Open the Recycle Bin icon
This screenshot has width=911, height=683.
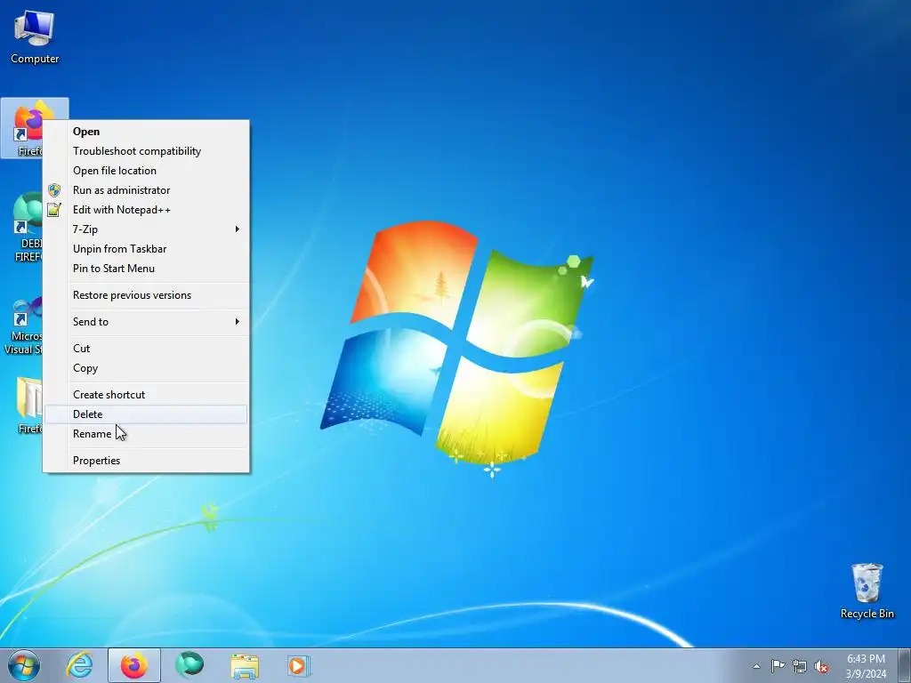(867, 591)
